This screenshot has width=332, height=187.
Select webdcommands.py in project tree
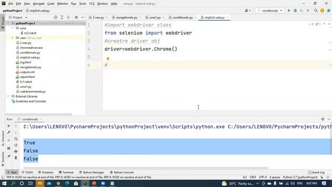(33, 91)
